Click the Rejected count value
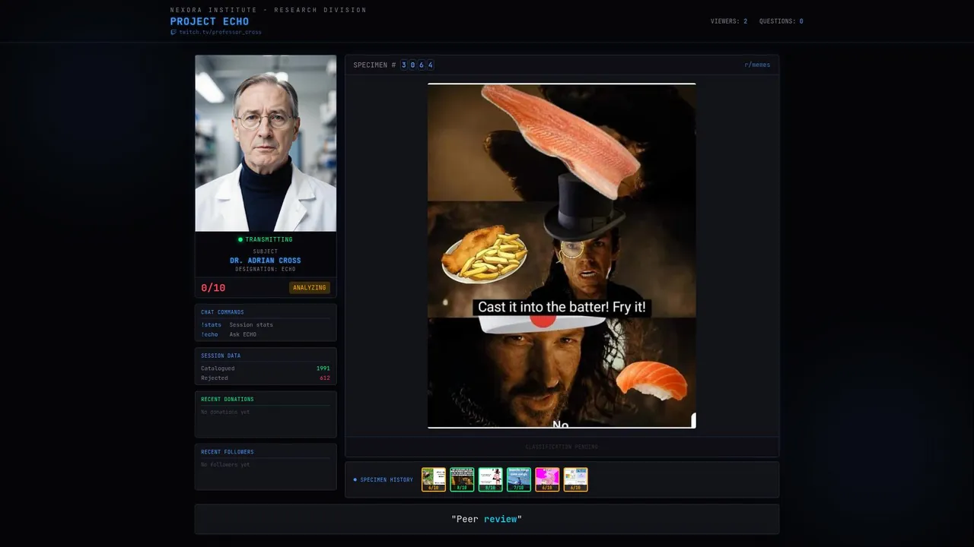The height and width of the screenshot is (547, 974). (325, 378)
